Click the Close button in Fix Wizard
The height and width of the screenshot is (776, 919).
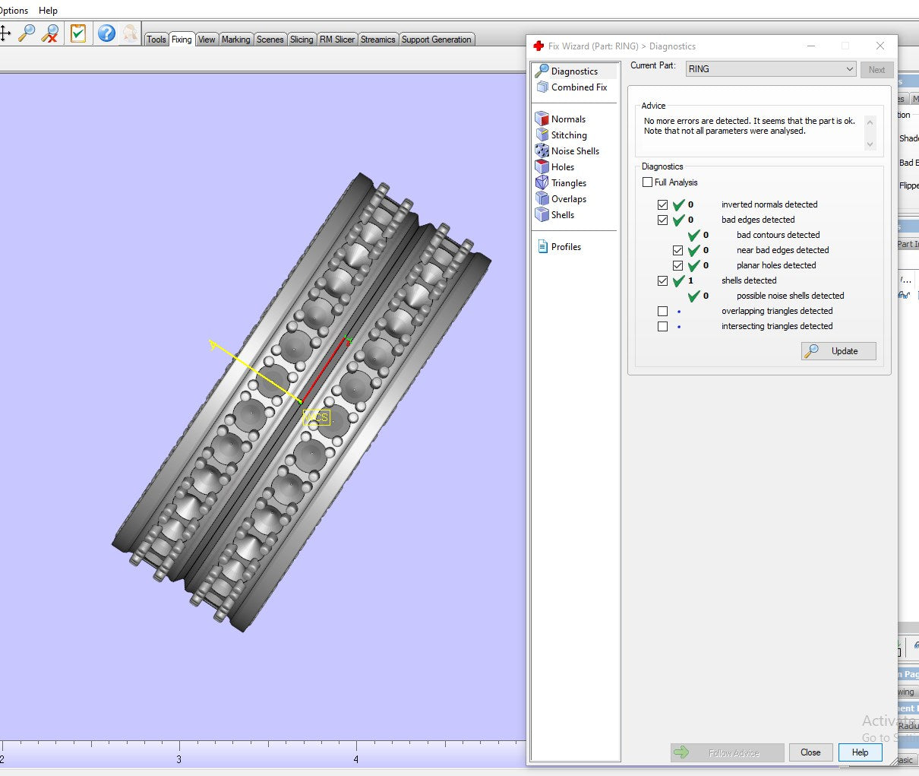pos(810,752)
